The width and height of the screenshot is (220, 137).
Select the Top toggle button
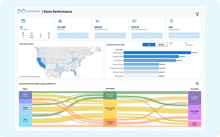pyautogui.click(x=149, y=45)
